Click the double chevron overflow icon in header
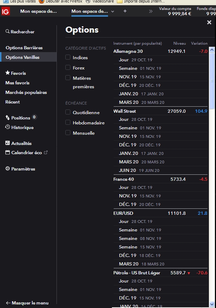The height and width of the screenshot is (308, 216). (151, 11)
